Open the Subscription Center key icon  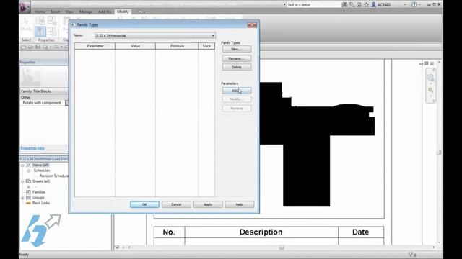pyautogui.click(x=352, y=5)
